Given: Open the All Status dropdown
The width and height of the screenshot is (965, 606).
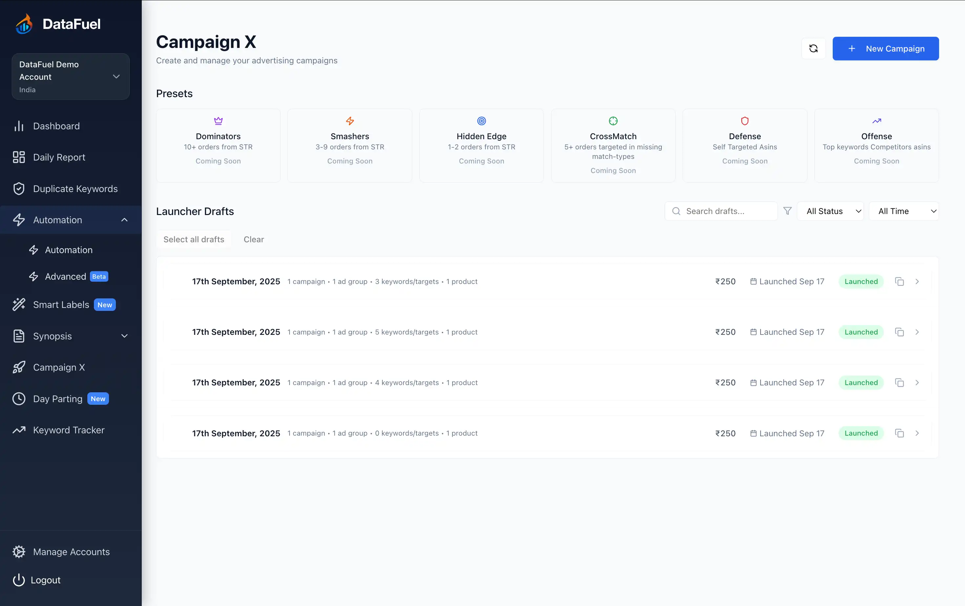Looking at the screenshot, I should pyautogui.click(x=830, y=210).
